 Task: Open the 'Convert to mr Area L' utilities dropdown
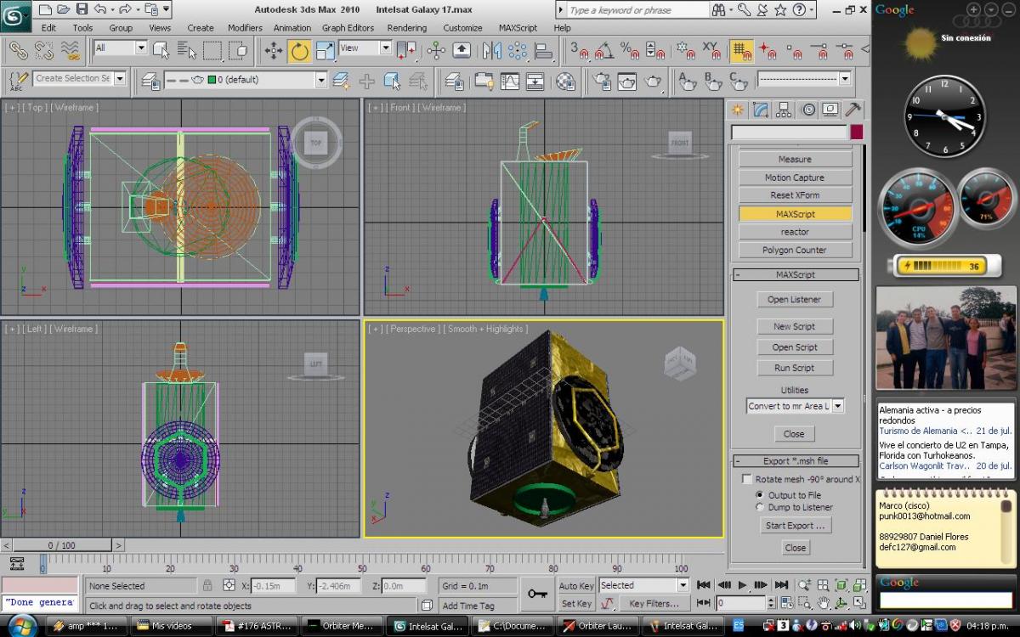tap(838, 406)
